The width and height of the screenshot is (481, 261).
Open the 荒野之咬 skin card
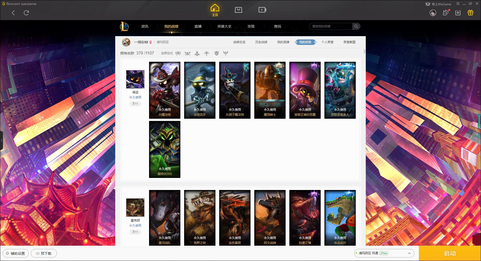pyautogui.click(x=200, y=218)
